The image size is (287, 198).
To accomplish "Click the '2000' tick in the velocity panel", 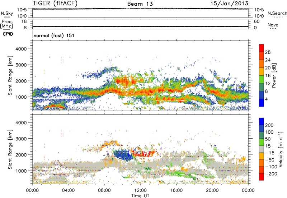I will pos(21,155).
